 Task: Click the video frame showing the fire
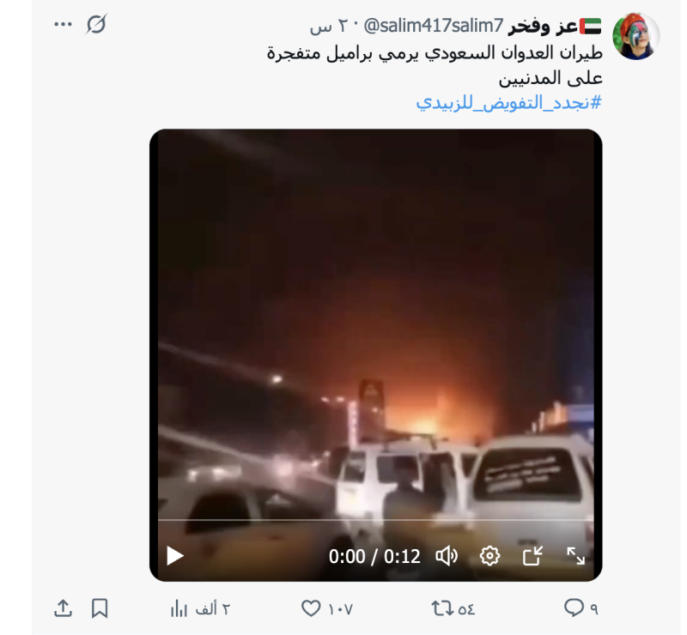pyautogui.click(x=375, y=324)
